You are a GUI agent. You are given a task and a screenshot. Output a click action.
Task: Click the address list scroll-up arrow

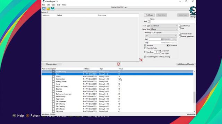click(194, 71)
